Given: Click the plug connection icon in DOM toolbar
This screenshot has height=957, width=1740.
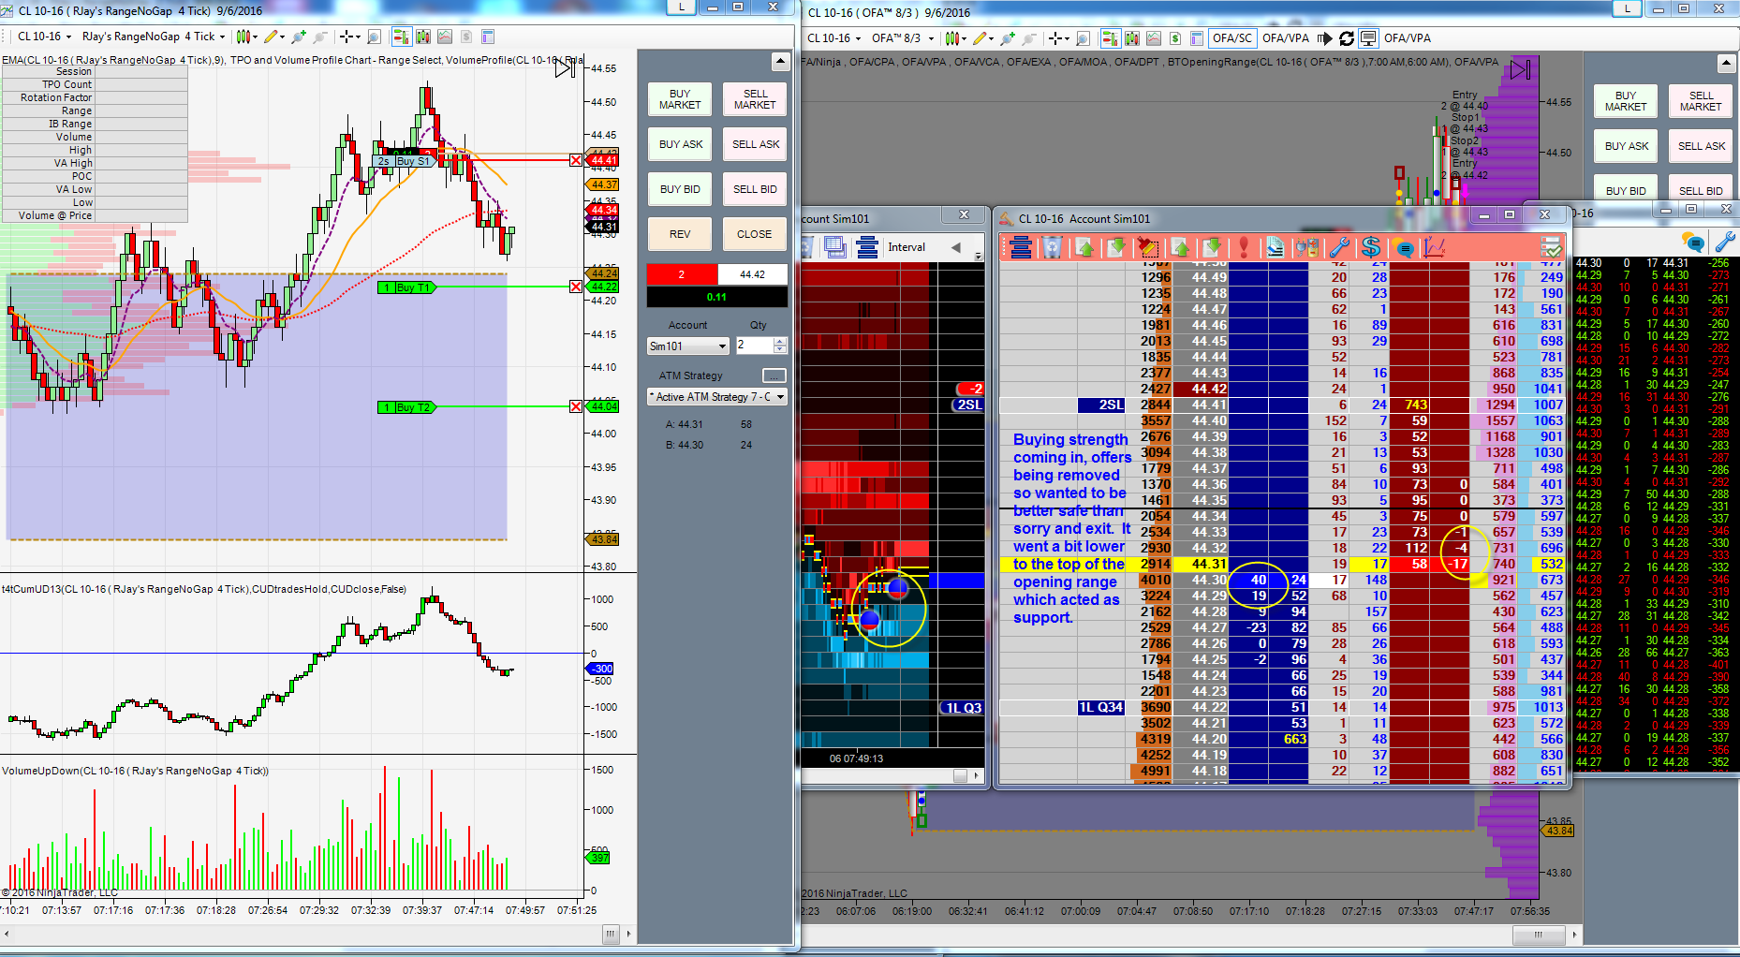Looking at the screenshot, I should [x=1307, y=247].
